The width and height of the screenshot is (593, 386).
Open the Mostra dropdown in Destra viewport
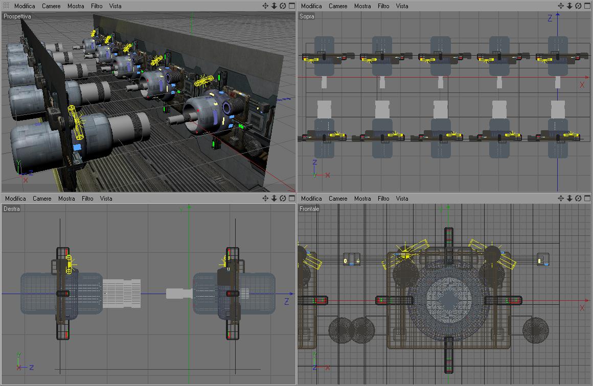(66, 199)
